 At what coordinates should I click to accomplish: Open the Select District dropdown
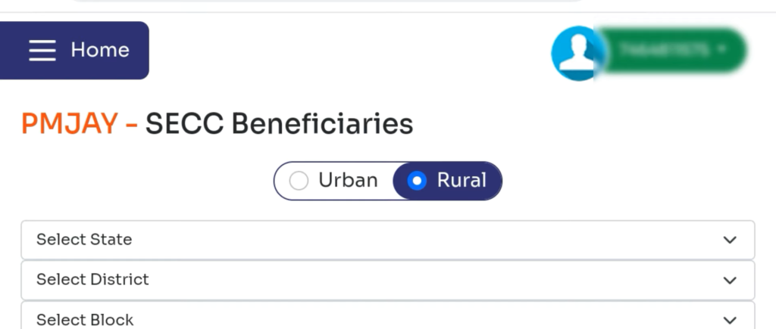387,280
